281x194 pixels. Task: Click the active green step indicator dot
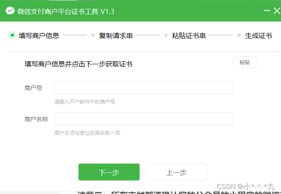(x=12, y=35)
